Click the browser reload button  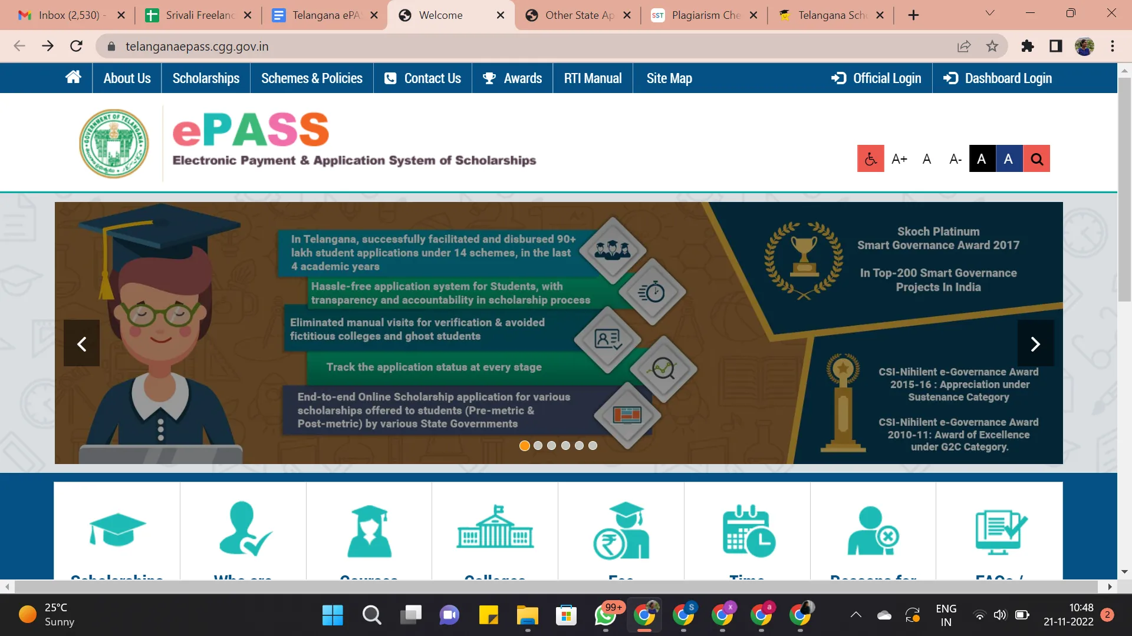[x=76, y=46]
